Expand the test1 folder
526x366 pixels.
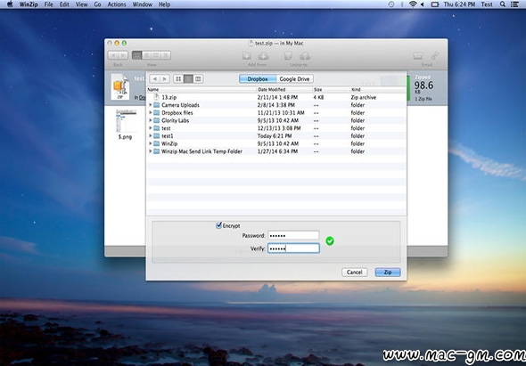click(x=151, y=135)
